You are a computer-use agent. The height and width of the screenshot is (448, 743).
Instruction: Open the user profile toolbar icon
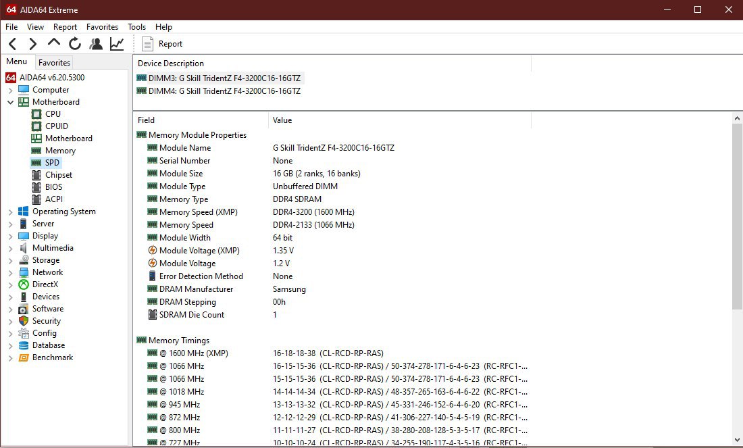tap(96, 44)
